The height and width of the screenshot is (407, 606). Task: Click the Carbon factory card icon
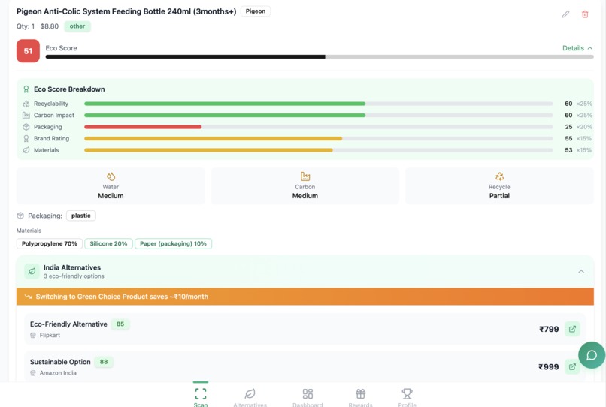coord(305,176)
